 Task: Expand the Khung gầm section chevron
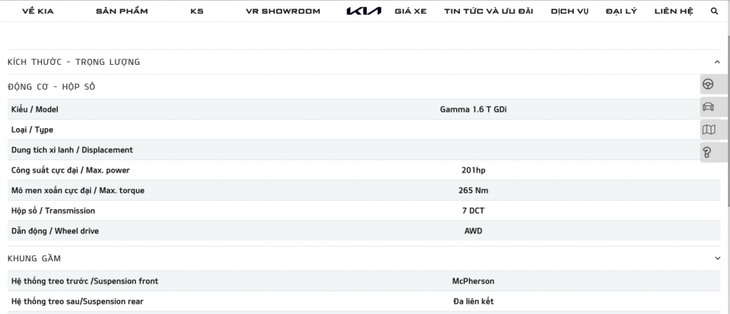click(x=717, y=258)
